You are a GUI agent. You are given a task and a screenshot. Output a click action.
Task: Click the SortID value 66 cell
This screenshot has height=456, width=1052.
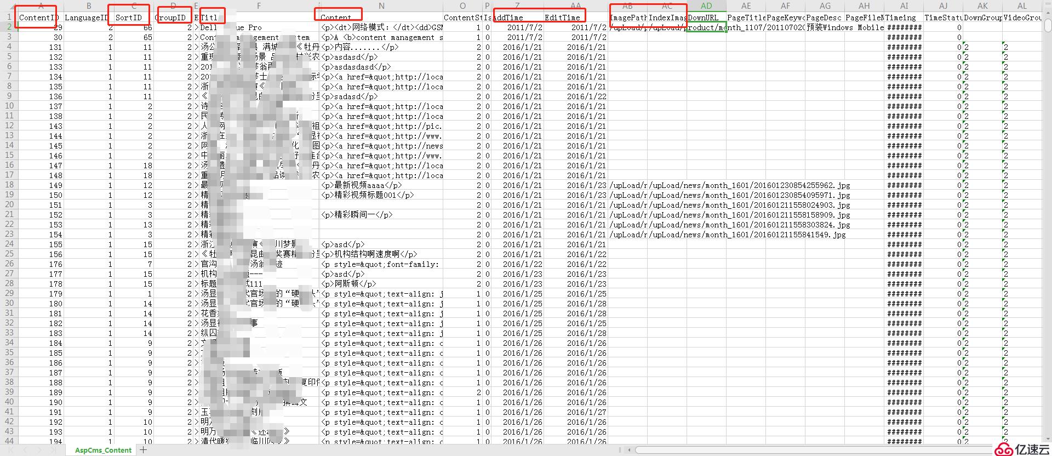tap(134, 27)
